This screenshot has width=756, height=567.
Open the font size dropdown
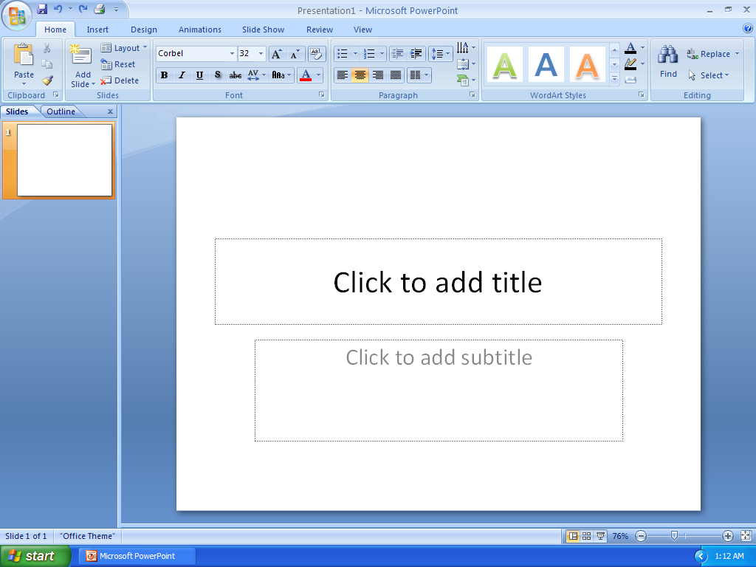(260, 53)
